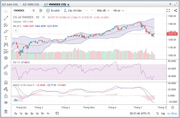Toggle stay in drawing mode
This screenshot has height=118, width=180.
pyautogui.click(x=6, y=89)
